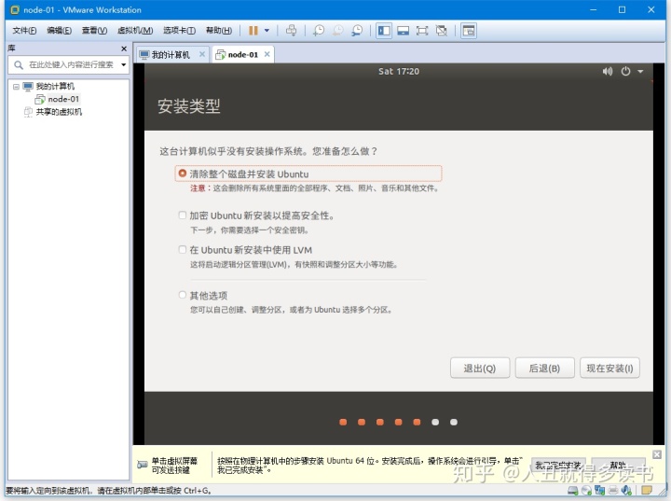The width and height of the screenshot is (671, 501).
Task: Click the revert to snapshot toolbar icon
Action: (338, 31)
